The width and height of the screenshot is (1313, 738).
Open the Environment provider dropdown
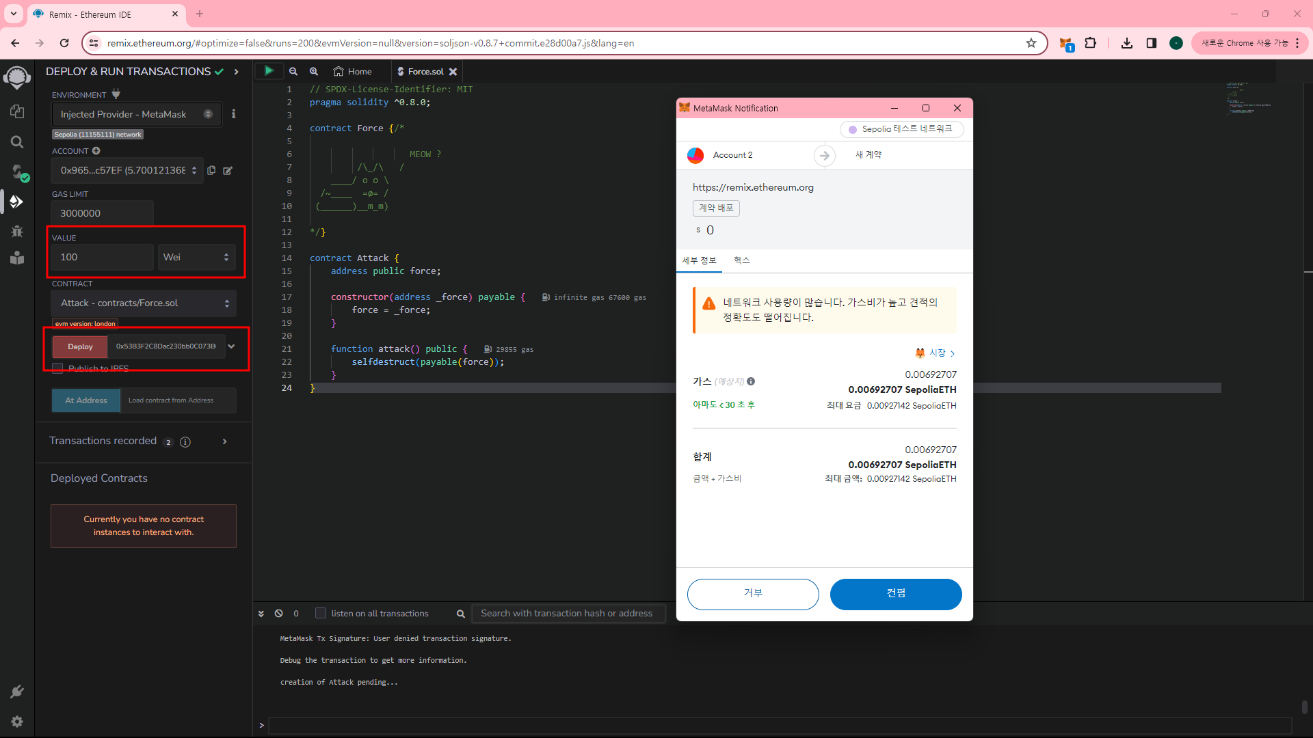(136, 114)
